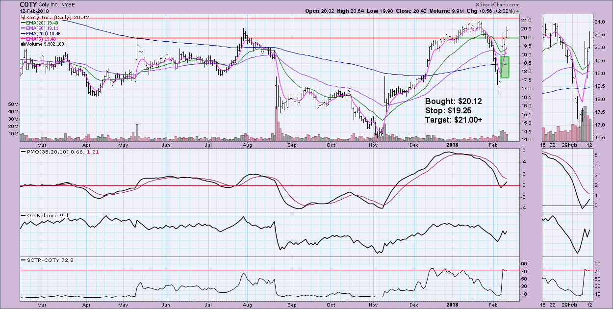This screenshot has height=309, width=613.
Task: Click the 'Stop: $19.25' annotation text
Action: [448, 110]
